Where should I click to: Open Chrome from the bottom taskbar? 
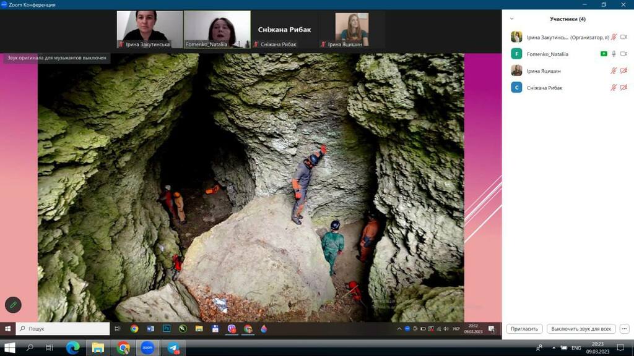point(123,348)
